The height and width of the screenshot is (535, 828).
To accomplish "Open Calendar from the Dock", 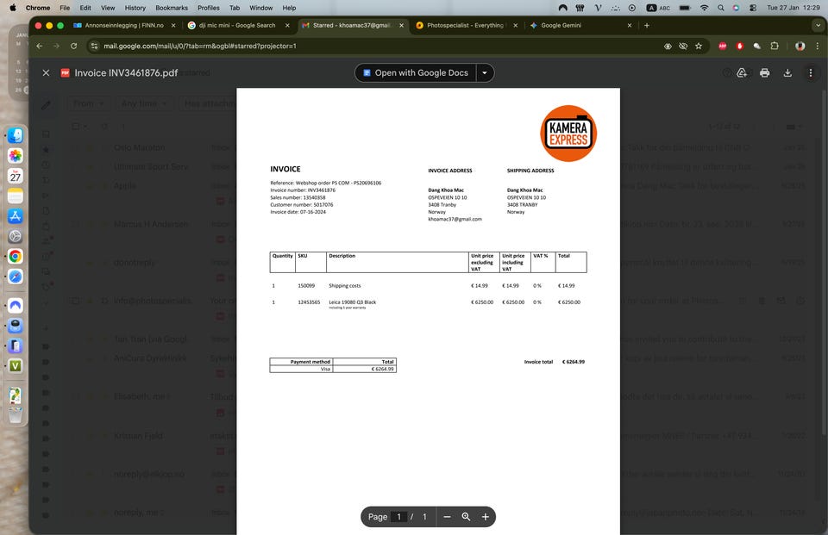I will coord(16,176).
